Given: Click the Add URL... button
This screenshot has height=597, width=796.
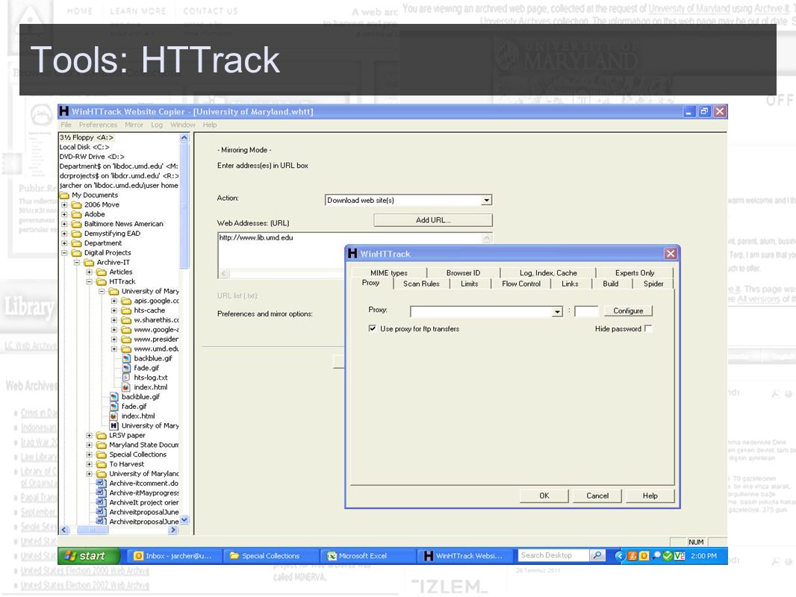Looking at the screenshot, I should tap(433, 220).
